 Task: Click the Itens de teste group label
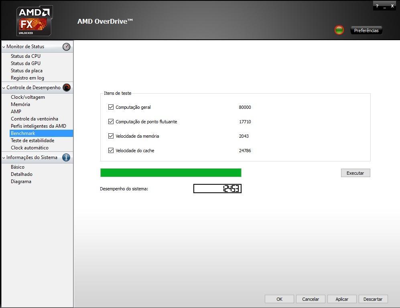(118, 93)
